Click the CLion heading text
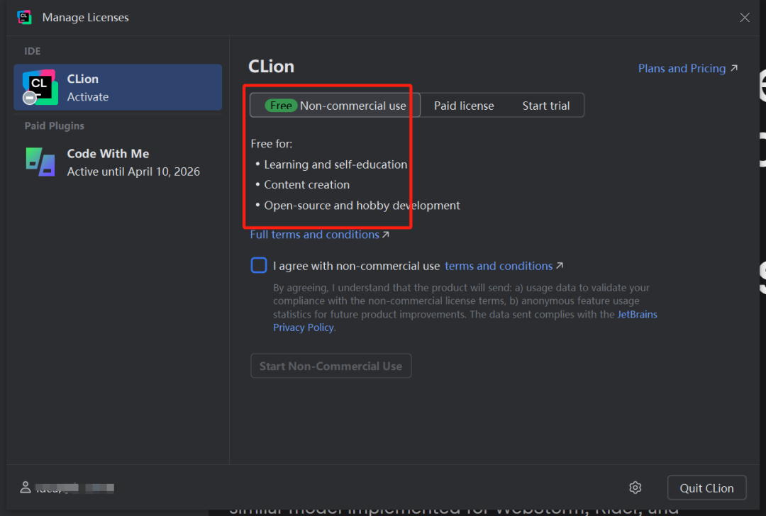 [x=271, y=67]
